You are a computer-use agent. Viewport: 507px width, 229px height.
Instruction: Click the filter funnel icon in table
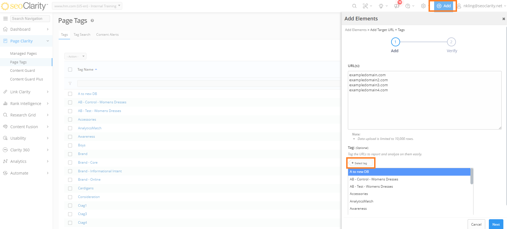coord(70,84)
